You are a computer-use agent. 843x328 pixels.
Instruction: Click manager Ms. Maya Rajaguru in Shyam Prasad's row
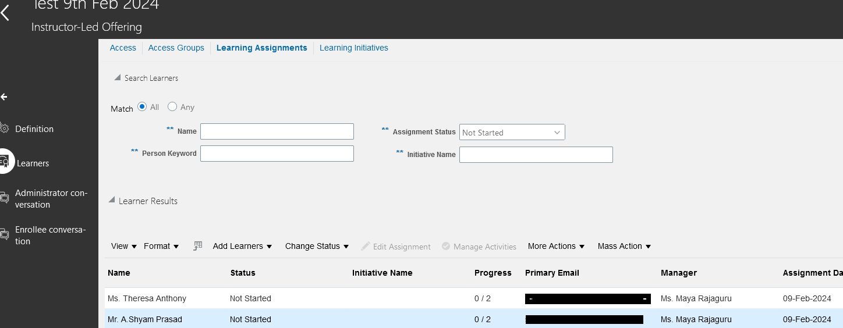tap(696, 319)
